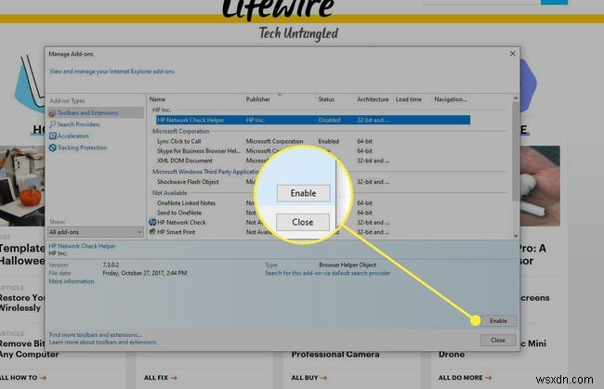Open Learn more about toolbars and extensions
The image size is (604, 389).
(103, 342)
